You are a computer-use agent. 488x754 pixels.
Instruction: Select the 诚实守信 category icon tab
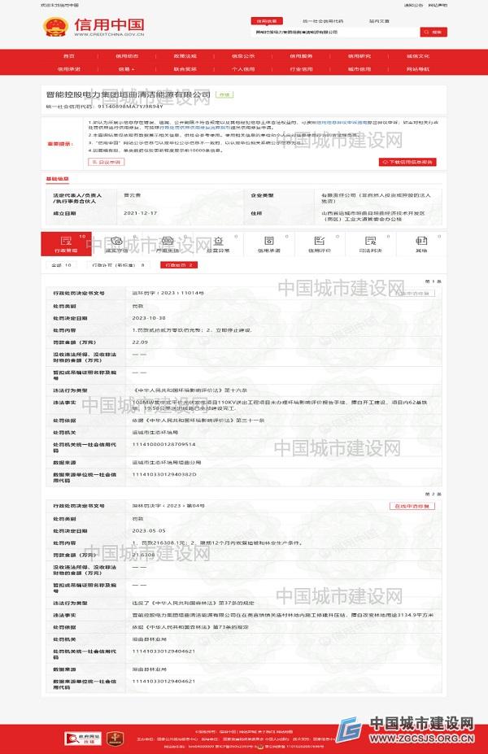click(x=117, y=244)
